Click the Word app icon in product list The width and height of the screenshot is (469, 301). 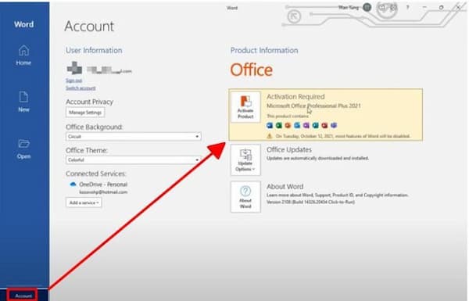270,125
